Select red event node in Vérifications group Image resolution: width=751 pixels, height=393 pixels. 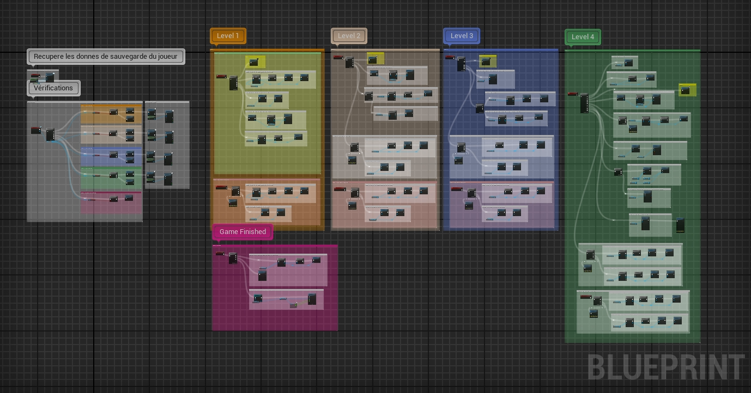[36, 130]
